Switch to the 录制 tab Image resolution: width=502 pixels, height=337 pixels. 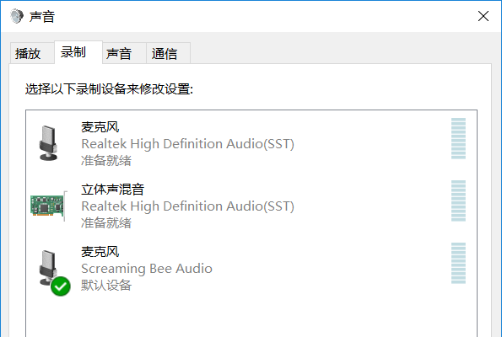tap(73, 52)
